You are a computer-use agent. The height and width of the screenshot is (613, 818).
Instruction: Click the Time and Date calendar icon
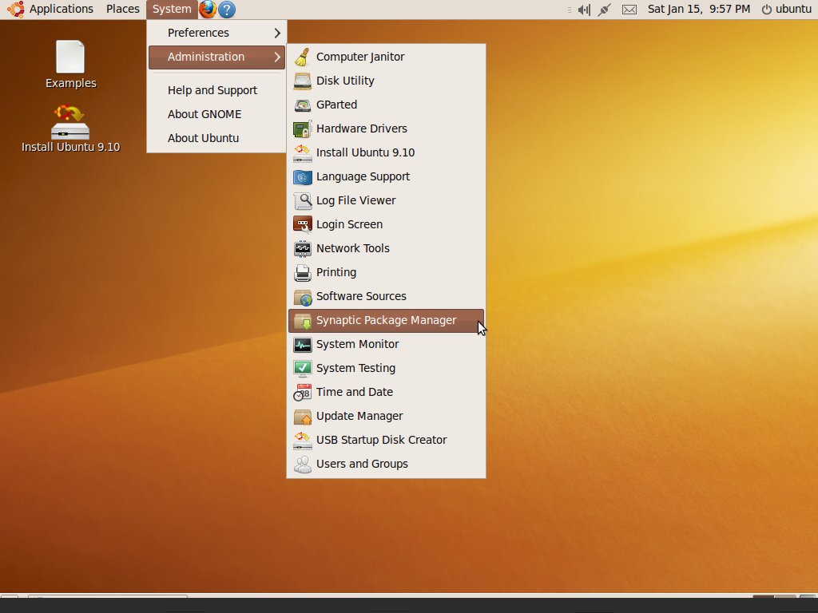tap(302, 393)
